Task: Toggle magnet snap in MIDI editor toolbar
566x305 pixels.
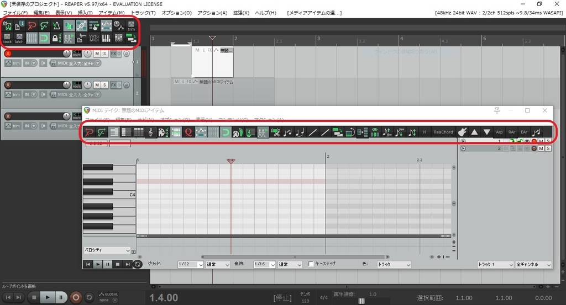Action: (x=226, y=132)
